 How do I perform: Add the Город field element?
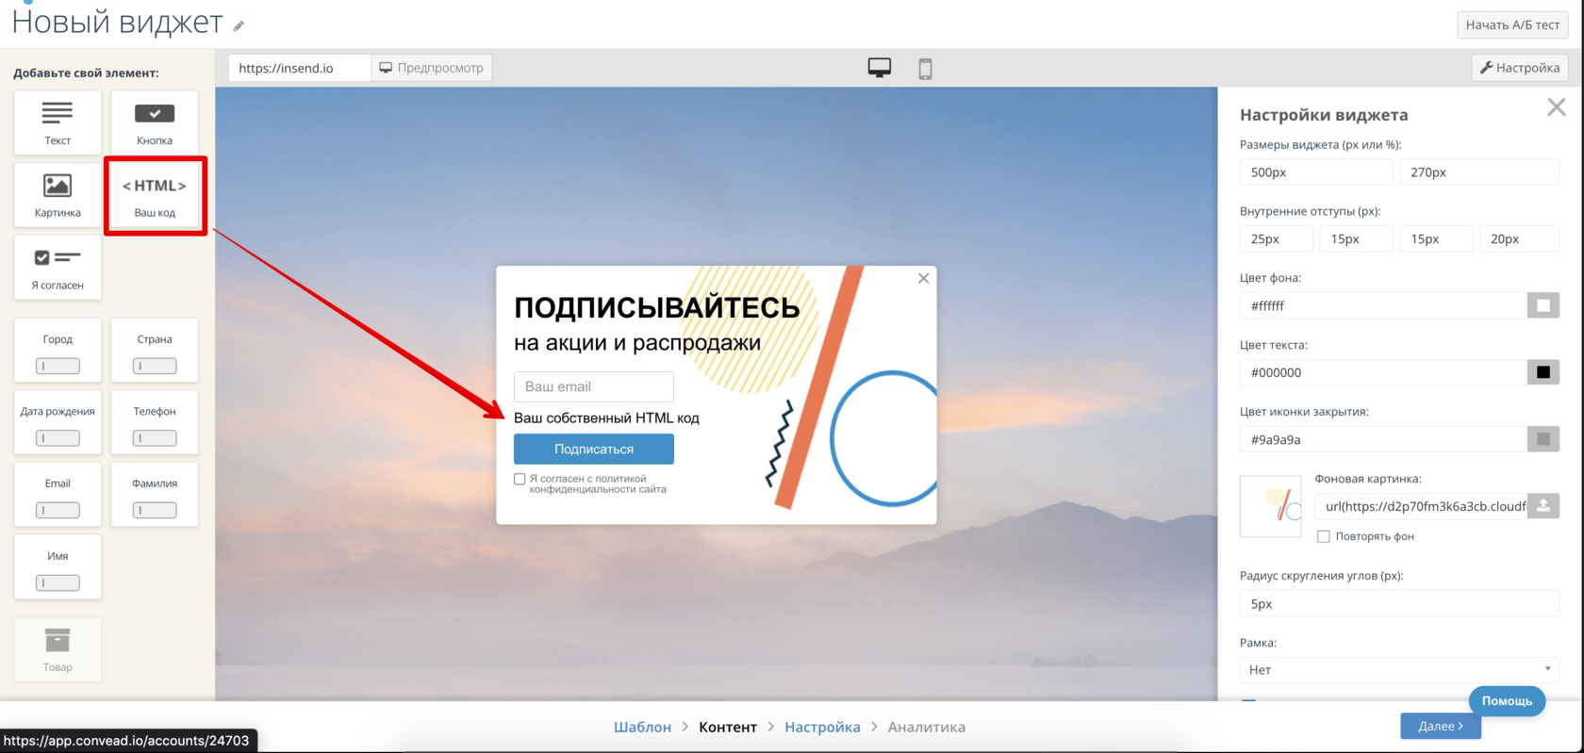[58, 350]
